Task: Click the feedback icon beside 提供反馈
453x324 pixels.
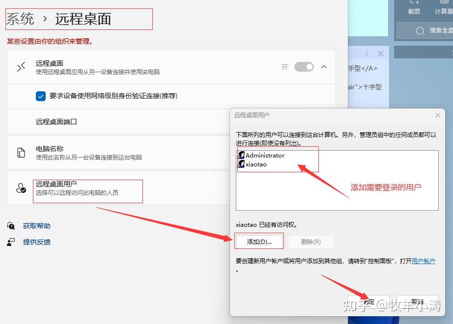Action: [x=11, y=242]
